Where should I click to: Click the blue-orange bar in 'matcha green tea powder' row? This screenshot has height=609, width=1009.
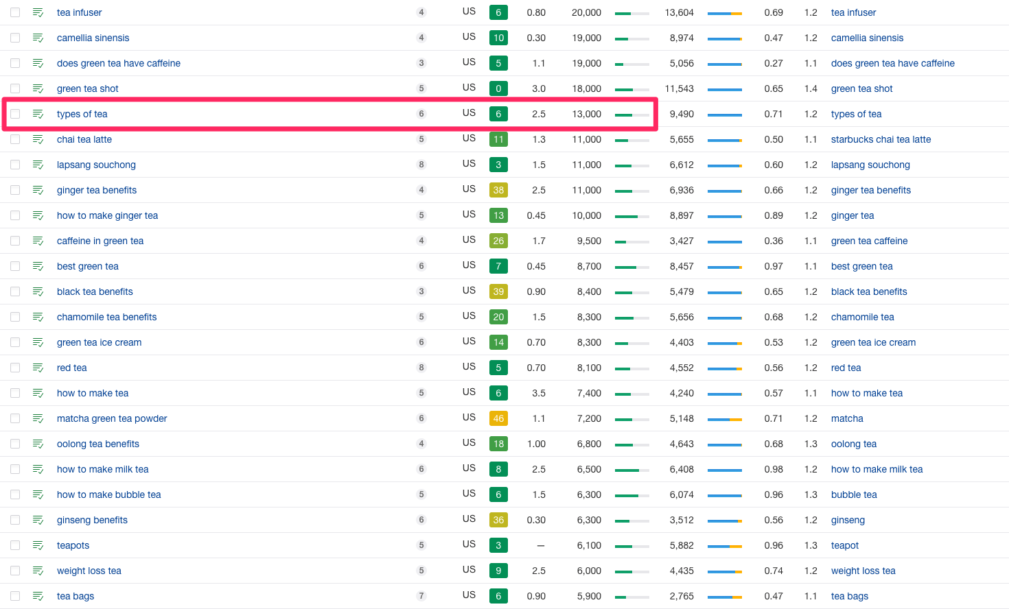tap(725, 419)
